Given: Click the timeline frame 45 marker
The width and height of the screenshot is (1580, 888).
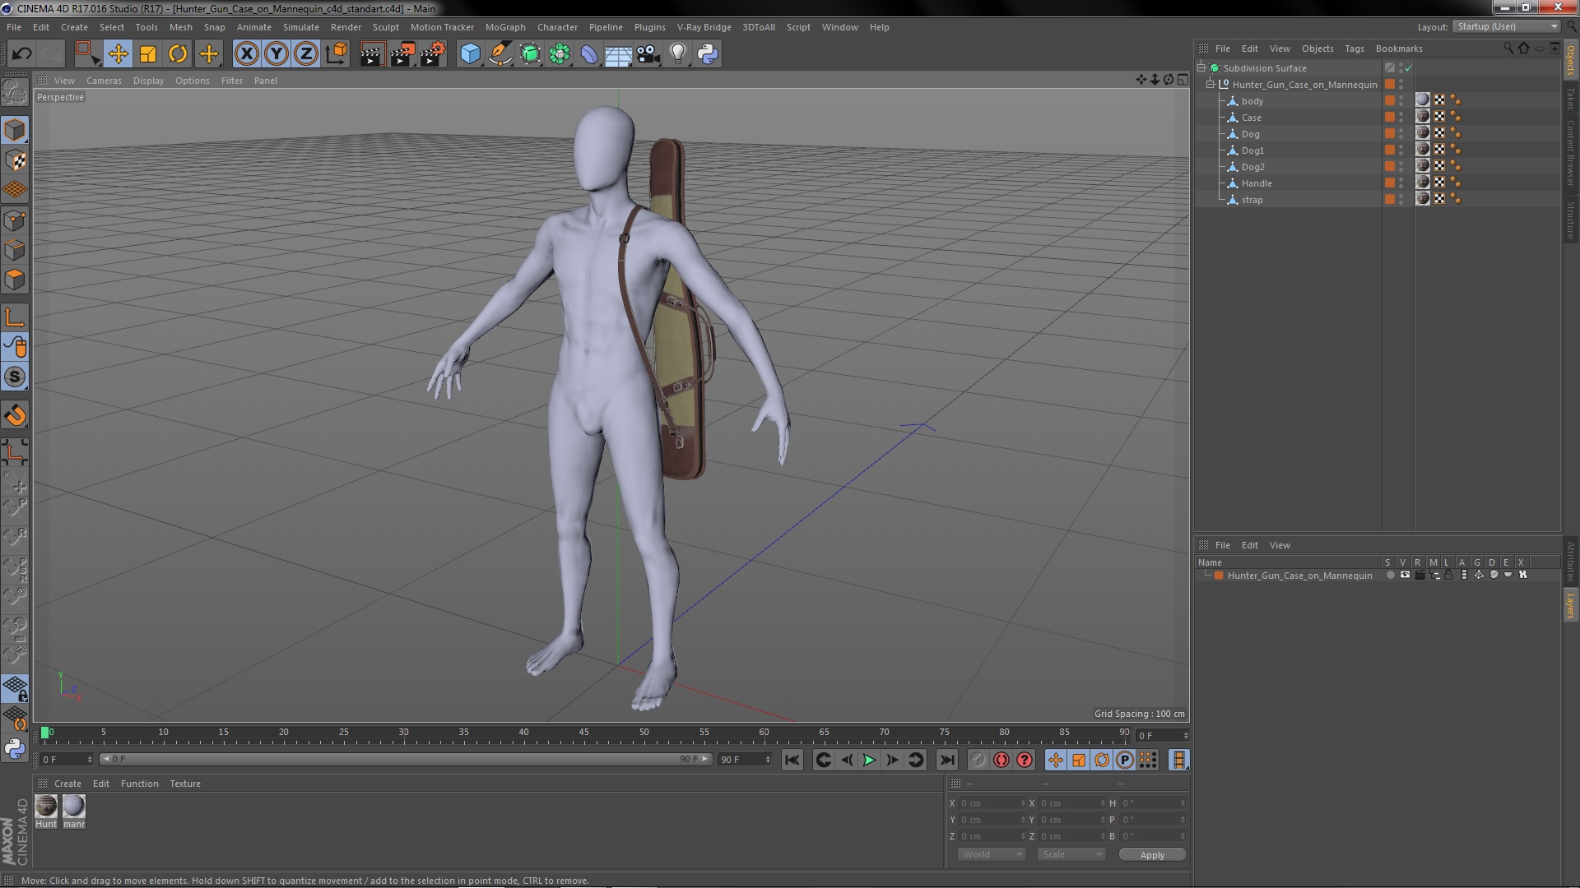Looking at the screenshot, I should click(x=583, y=732).
